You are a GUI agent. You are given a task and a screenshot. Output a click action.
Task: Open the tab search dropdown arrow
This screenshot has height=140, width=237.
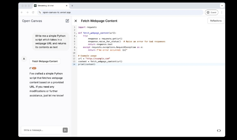[222, 6]
